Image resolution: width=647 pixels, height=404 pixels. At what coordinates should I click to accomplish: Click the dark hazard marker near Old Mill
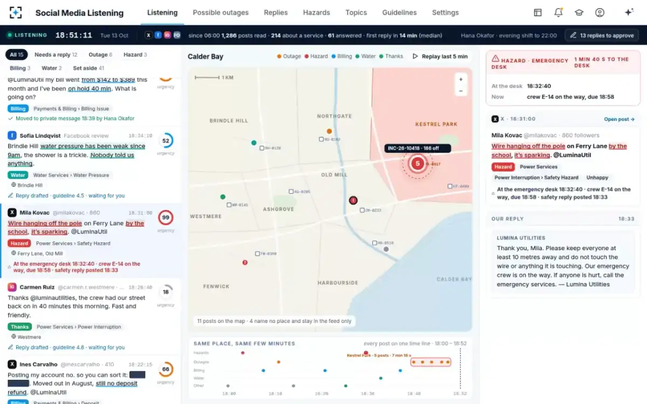pyautogui.click(x=353, y=200)
